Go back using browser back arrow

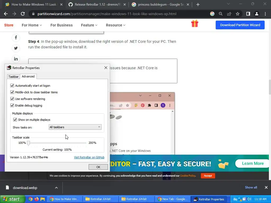click(6, 14)
